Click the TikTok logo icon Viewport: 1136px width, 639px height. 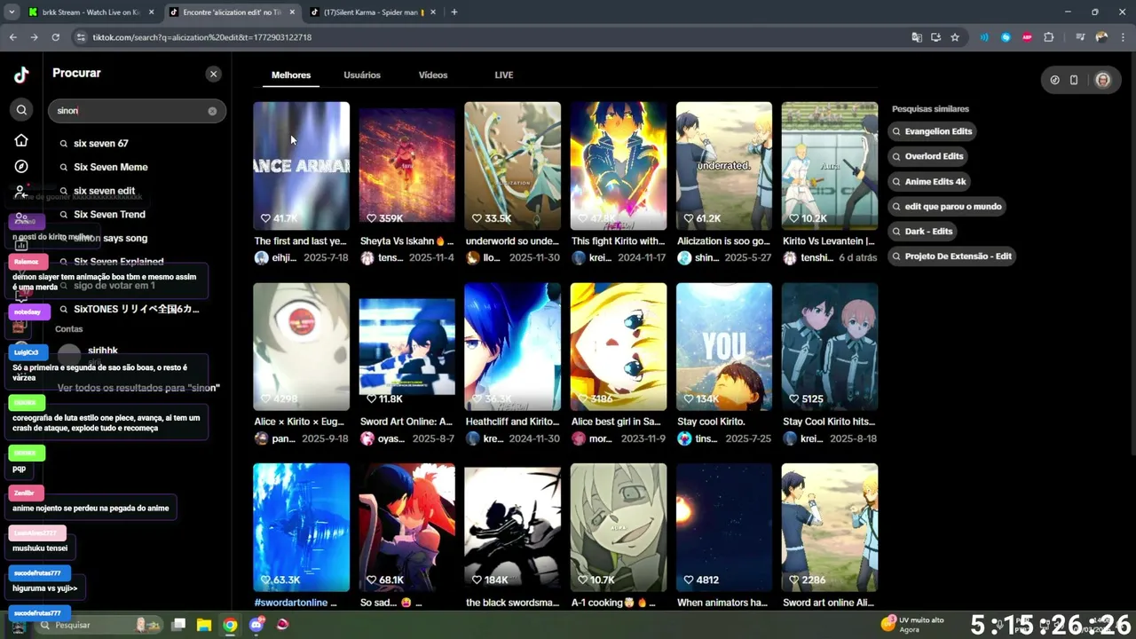coord(21,75)
